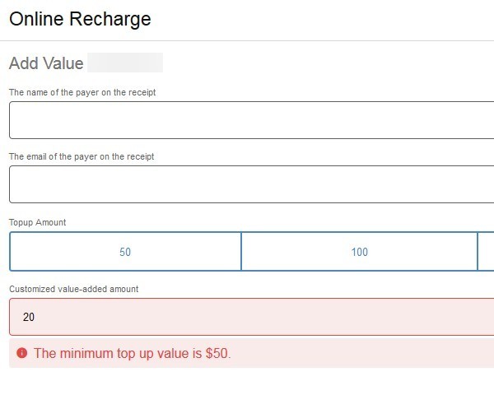The width and height of the screenshot is (494, 395).
Task: Click the entered value 20
Action: tap(29, 317)
